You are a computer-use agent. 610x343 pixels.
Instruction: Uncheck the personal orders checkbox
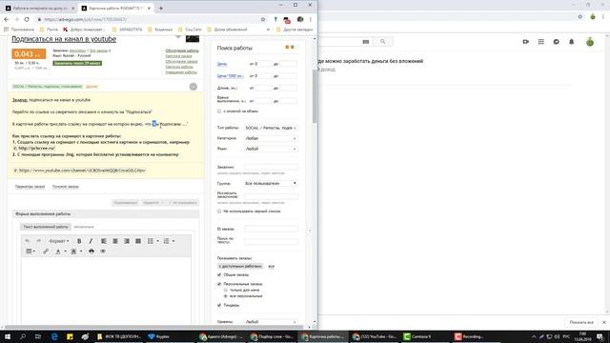219,284
